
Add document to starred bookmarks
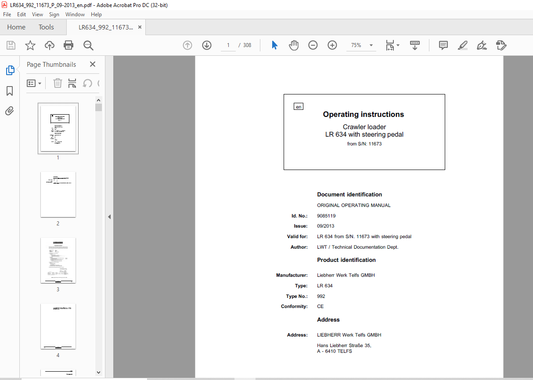(x=30, y=45)
